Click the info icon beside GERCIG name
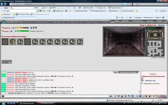Image resolution: width=168 pixels, height=105 pixels. pos(13,28)
